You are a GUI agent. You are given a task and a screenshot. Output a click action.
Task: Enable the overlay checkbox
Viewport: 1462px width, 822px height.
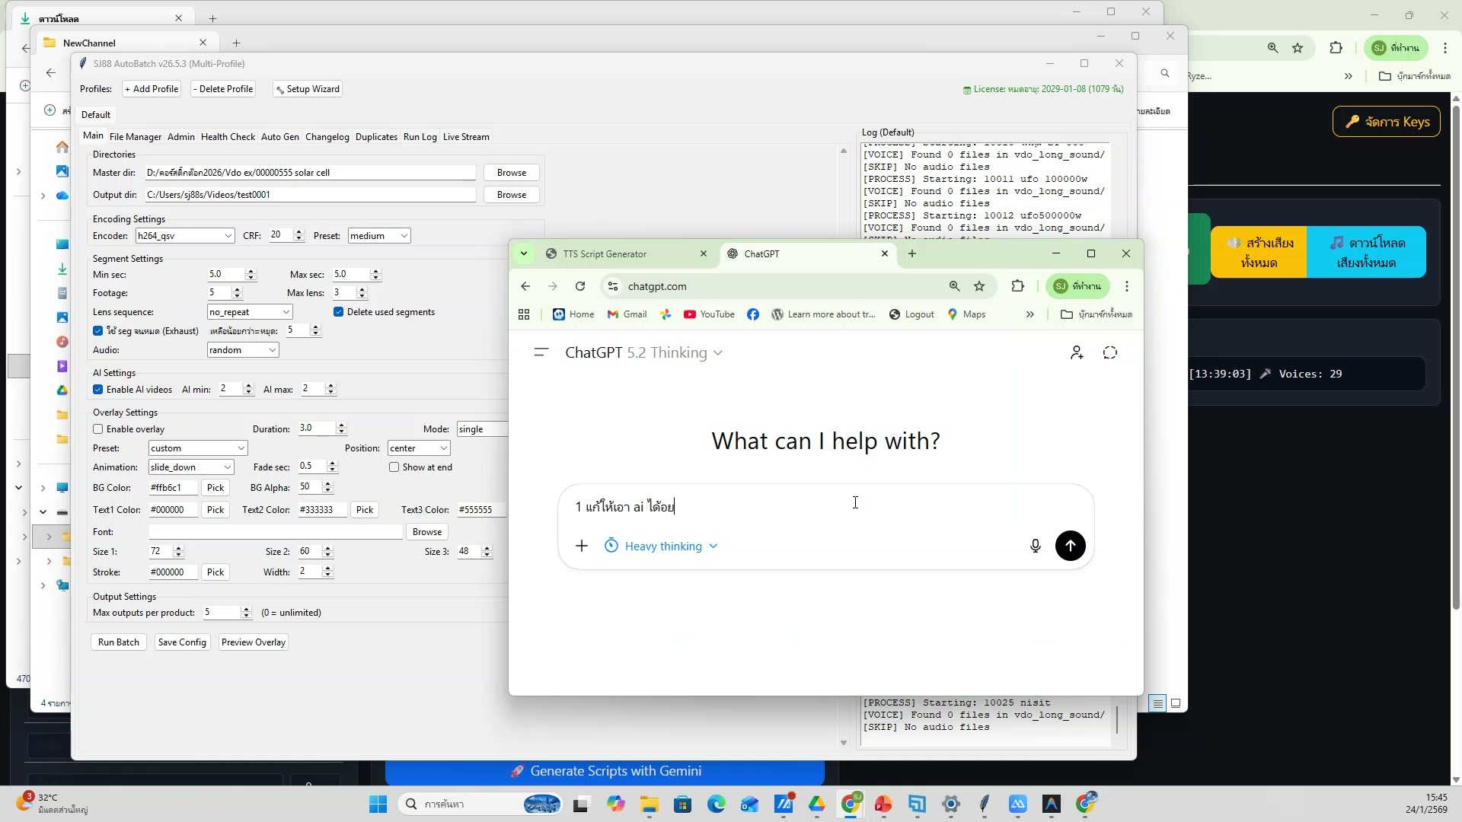tap(98, 429)
